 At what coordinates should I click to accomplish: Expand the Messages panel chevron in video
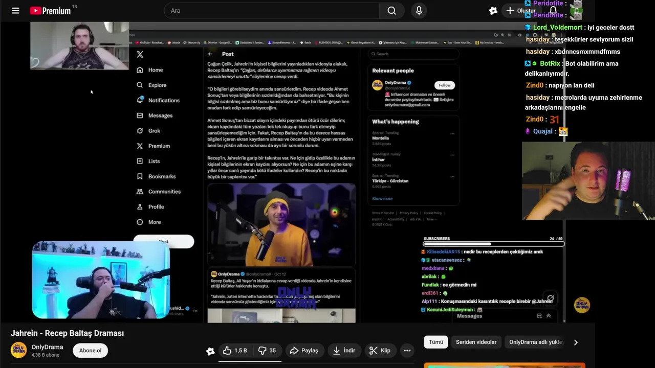click(x=549, y=316)
